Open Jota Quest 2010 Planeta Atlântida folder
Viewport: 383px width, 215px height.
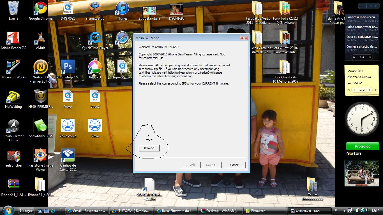tap(285, 42)
